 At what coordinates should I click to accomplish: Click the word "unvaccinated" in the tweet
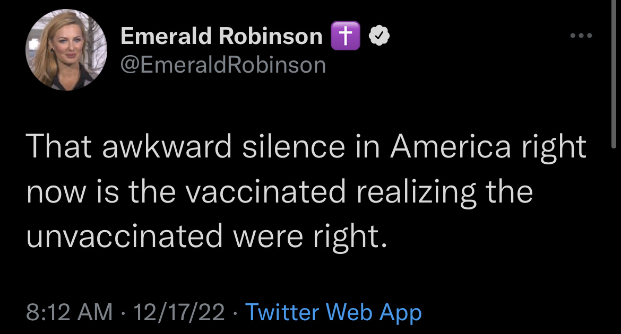pyautogui.click(x=125, y=236)
